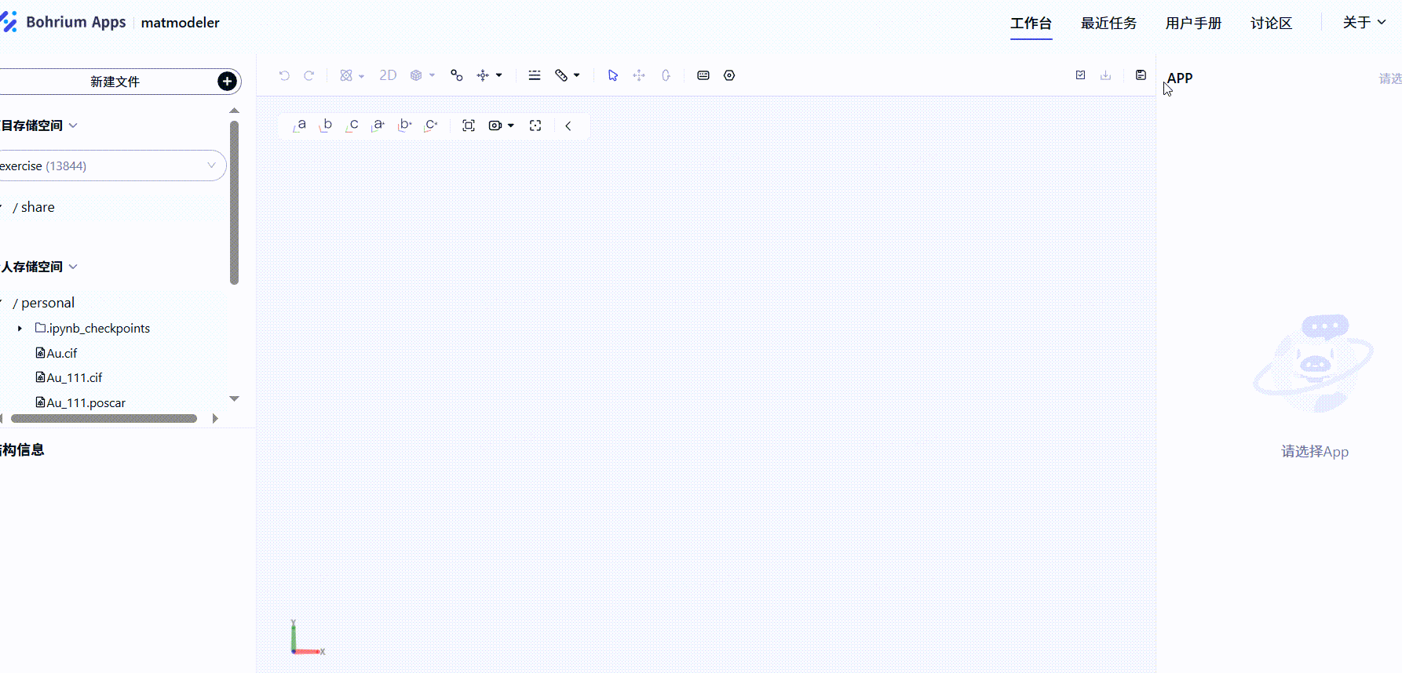1402x673 pixels.
Task: Click the scroll up arrow in file tree
Action: click(234, 111)
